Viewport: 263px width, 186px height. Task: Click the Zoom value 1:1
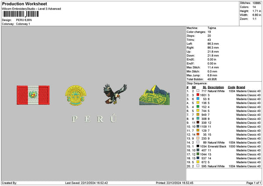tap(254, 19)
